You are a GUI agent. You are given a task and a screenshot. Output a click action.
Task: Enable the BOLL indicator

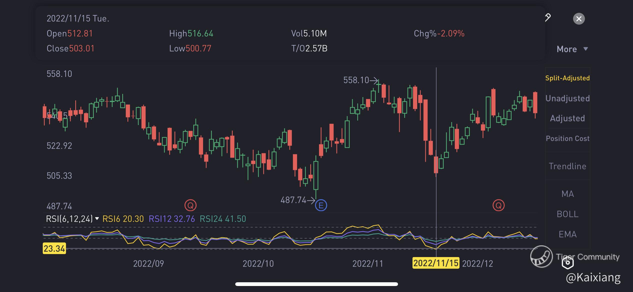[x=567, y=214]
